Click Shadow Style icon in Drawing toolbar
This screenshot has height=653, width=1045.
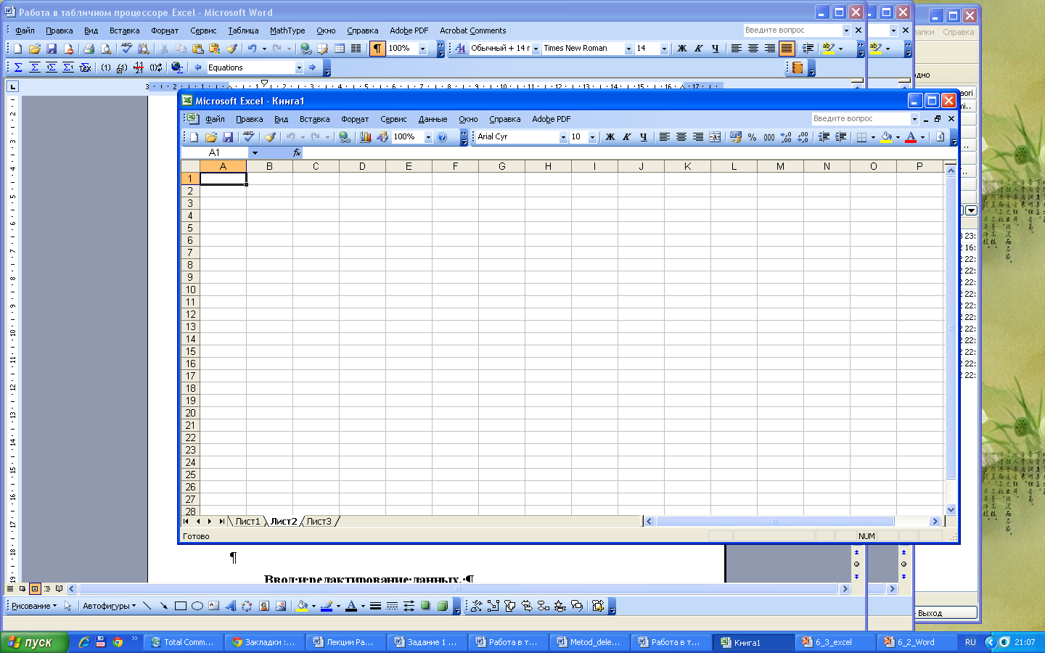click(x=426, y=606)
